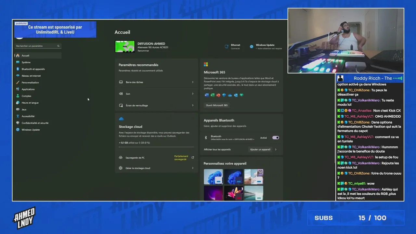Choose the colorful flower theme
Screen dimensions: 416x234
[x=233, y=193]
